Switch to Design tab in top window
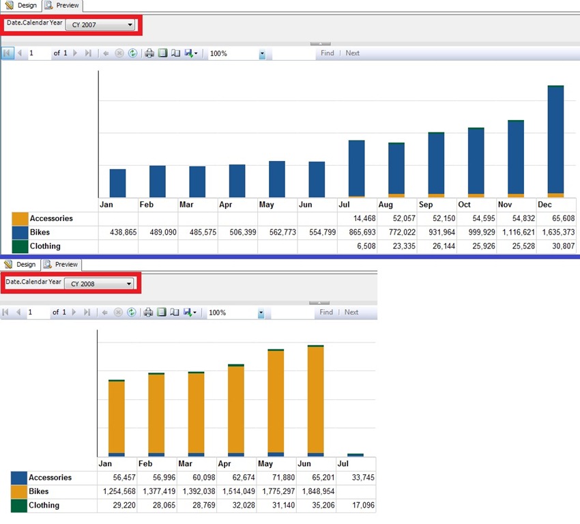This screenshot has width=580, height=524. tap(21, 5)
